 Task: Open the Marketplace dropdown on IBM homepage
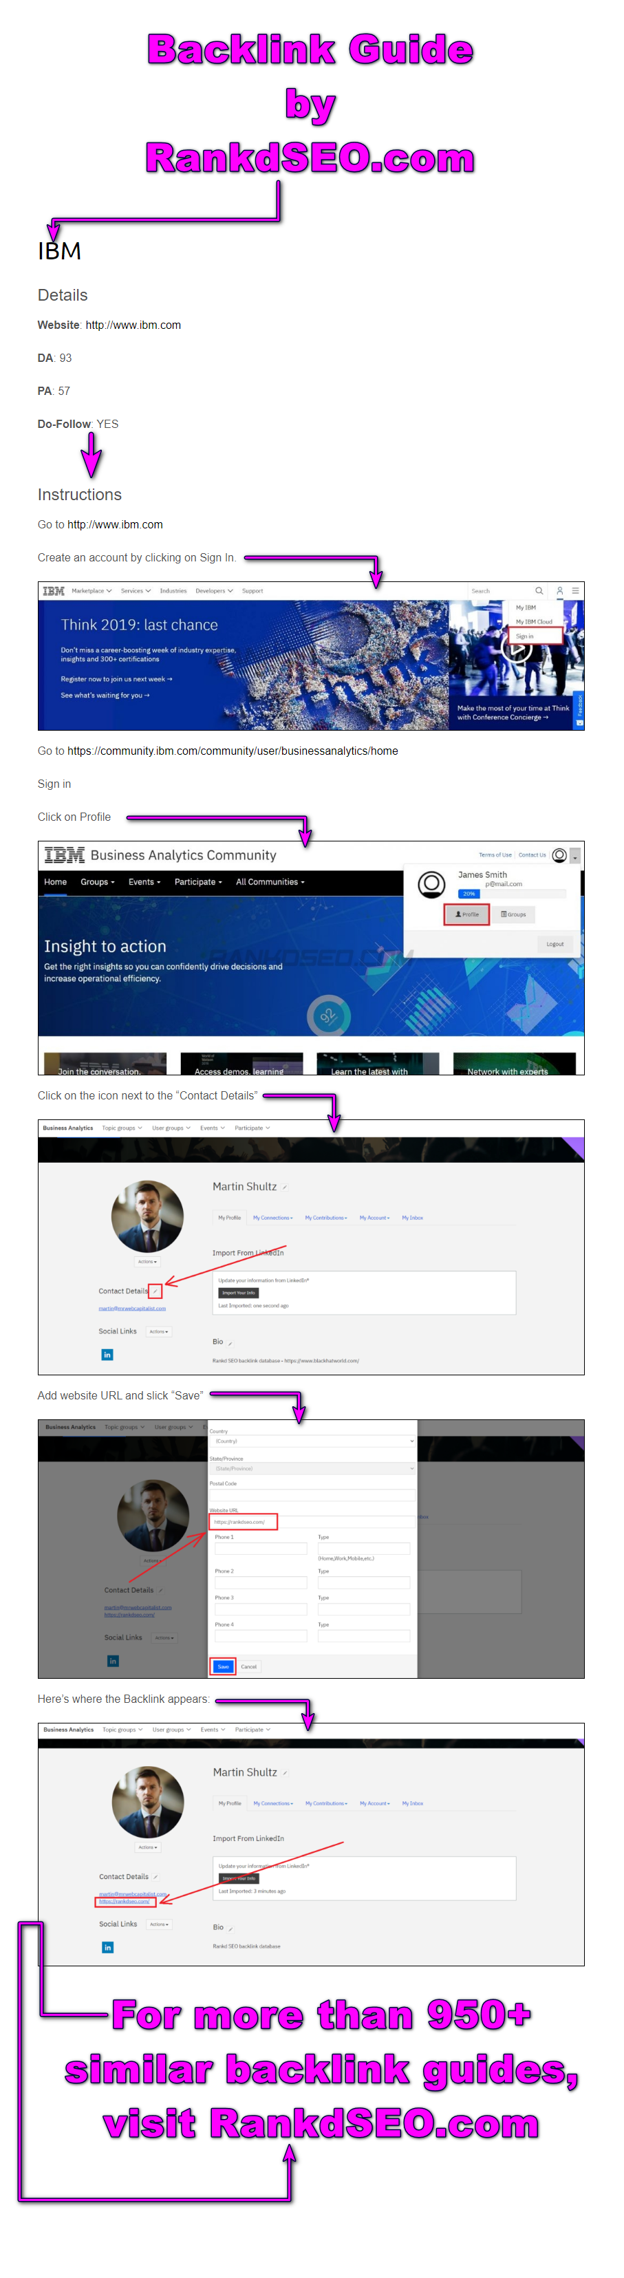[x=91, y=591]
